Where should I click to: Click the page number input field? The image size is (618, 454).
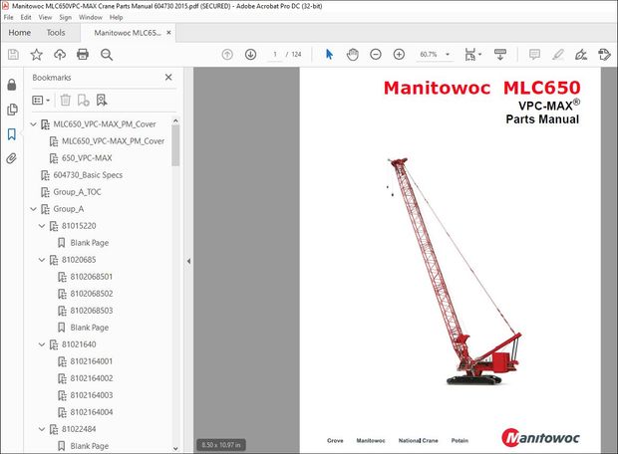coord(275,55)
